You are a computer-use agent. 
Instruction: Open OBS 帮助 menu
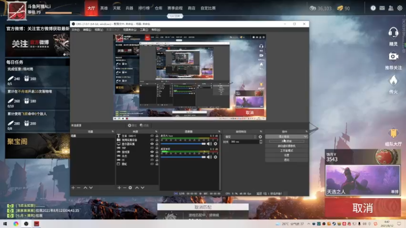[156, 30]
